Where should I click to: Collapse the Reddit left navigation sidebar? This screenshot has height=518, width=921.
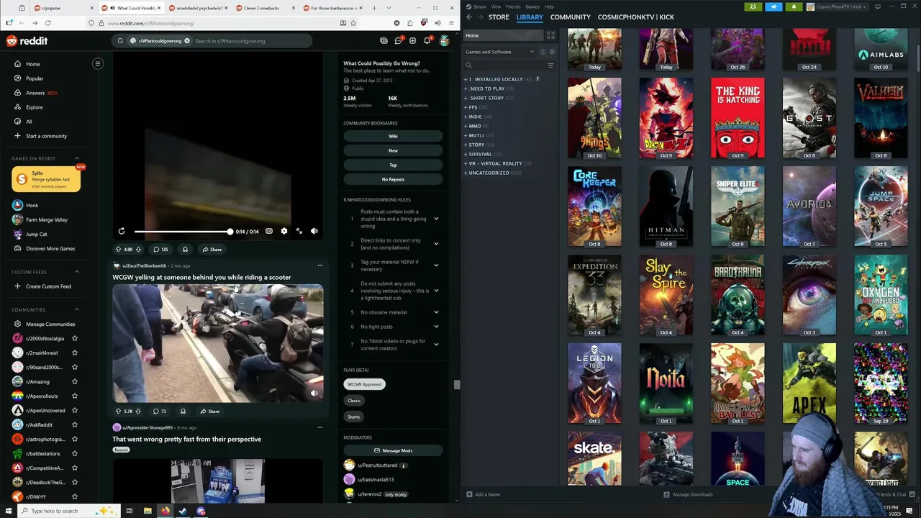coord(98,63)
